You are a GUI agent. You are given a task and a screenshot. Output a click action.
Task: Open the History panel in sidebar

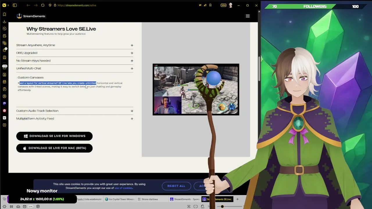click(x=4, y=29)
